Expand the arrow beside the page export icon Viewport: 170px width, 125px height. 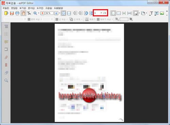[x=147, y=13]
